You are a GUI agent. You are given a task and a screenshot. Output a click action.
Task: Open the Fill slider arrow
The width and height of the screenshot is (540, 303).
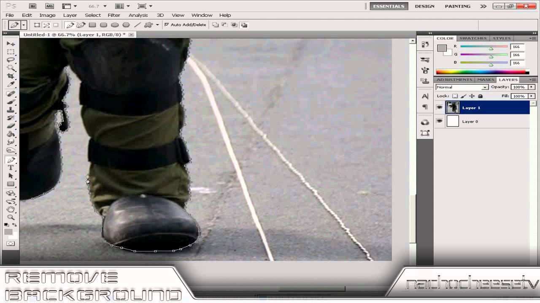click(532, 96)
